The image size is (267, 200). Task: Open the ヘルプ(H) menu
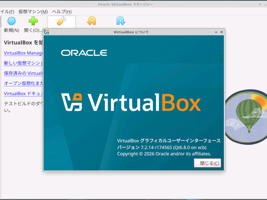point(62,11)
